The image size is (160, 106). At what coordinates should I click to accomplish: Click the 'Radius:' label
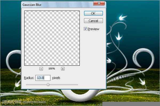coord(29,78)
